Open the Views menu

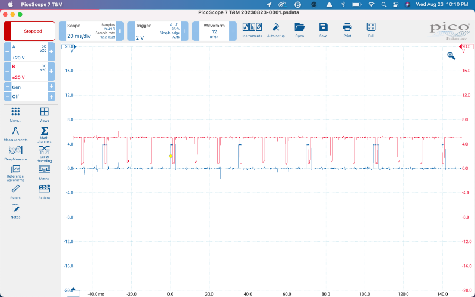click(44, 113)
